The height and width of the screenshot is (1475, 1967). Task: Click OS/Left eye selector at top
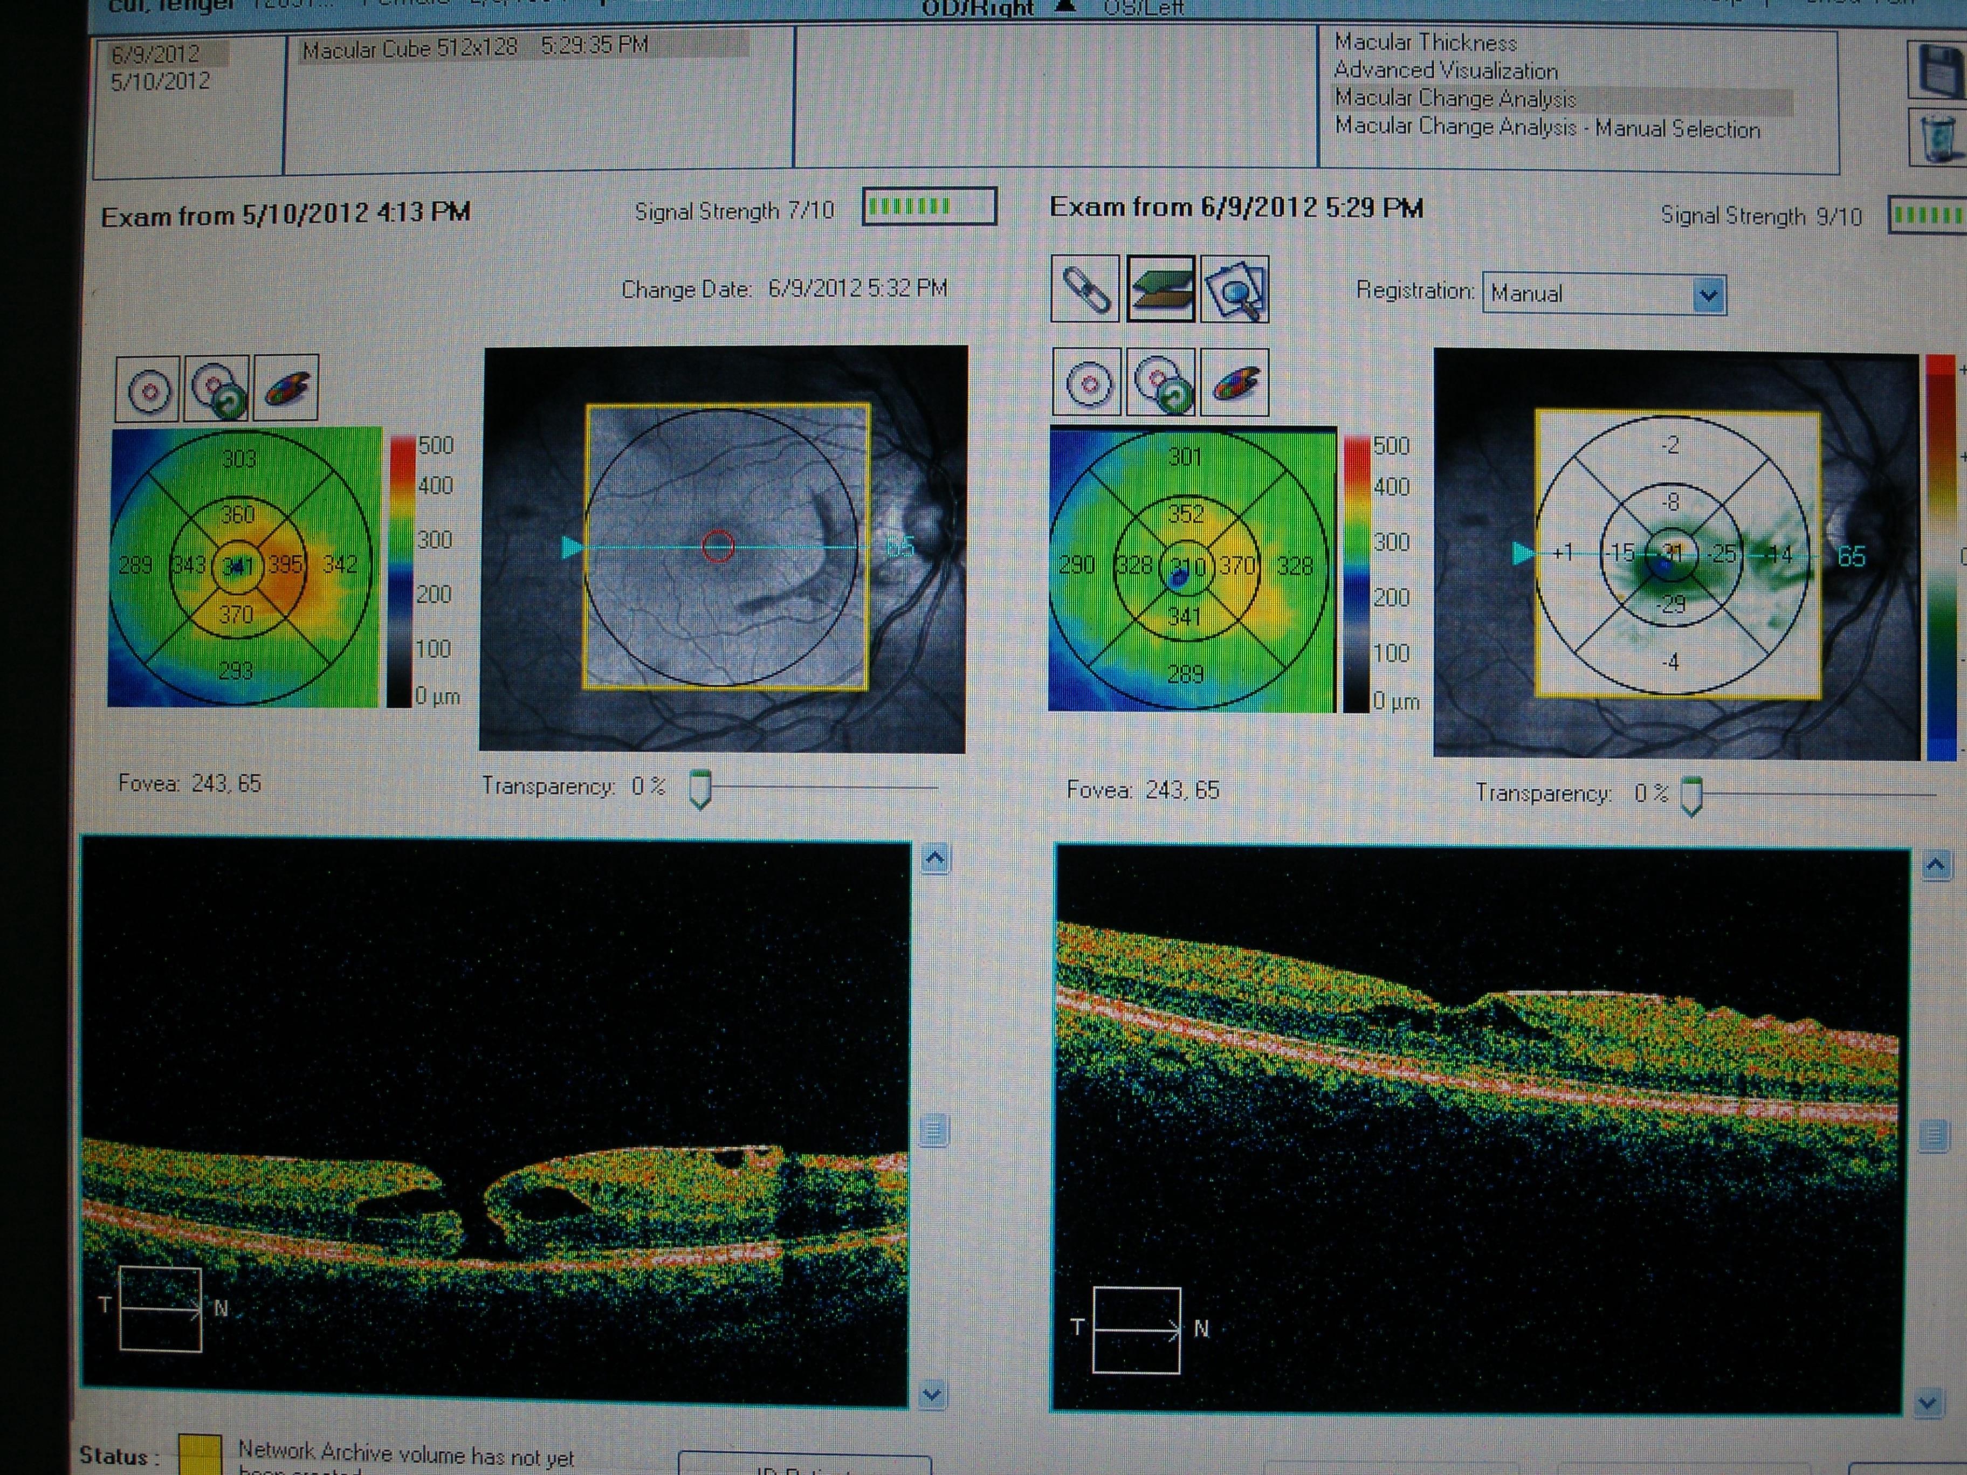click(x=1144, y=8)
